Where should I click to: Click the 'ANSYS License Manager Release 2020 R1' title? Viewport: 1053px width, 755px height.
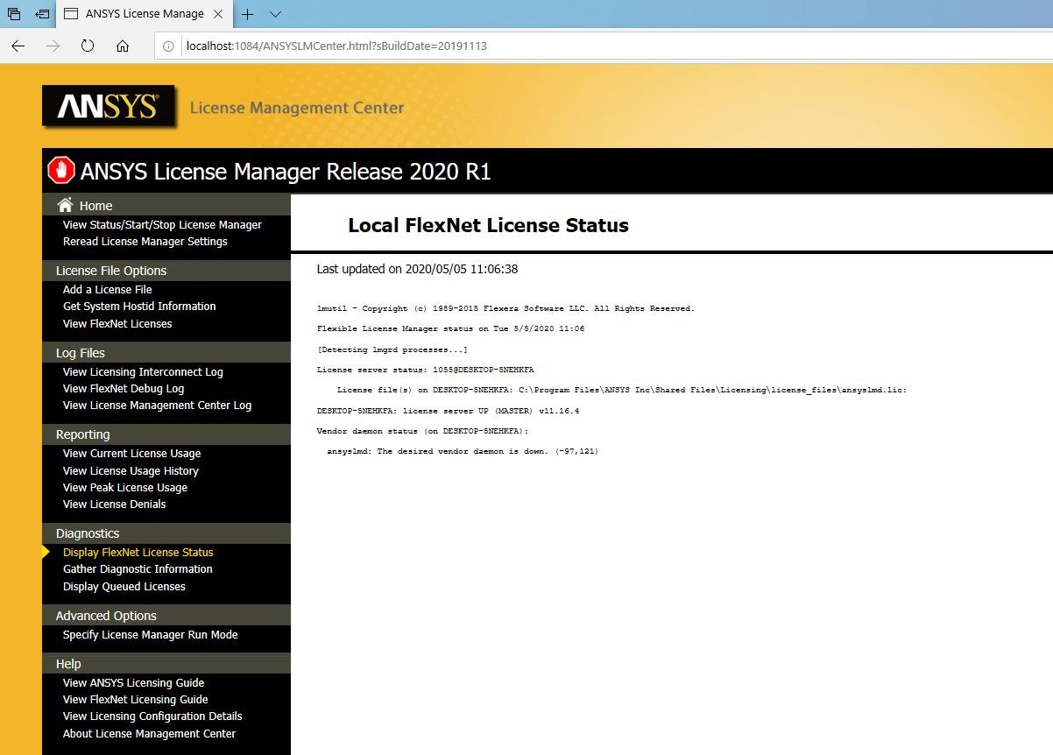286,172
